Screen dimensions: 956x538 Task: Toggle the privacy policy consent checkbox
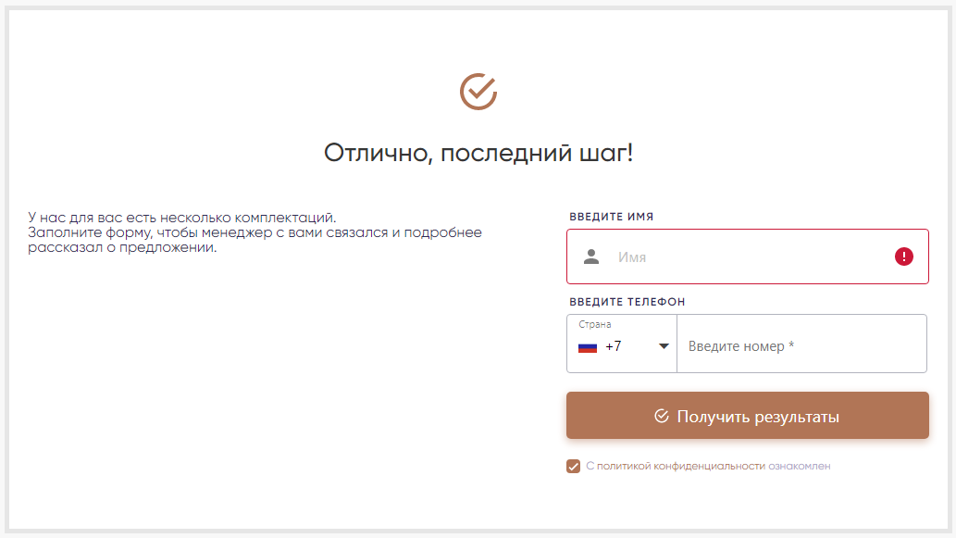573,466
